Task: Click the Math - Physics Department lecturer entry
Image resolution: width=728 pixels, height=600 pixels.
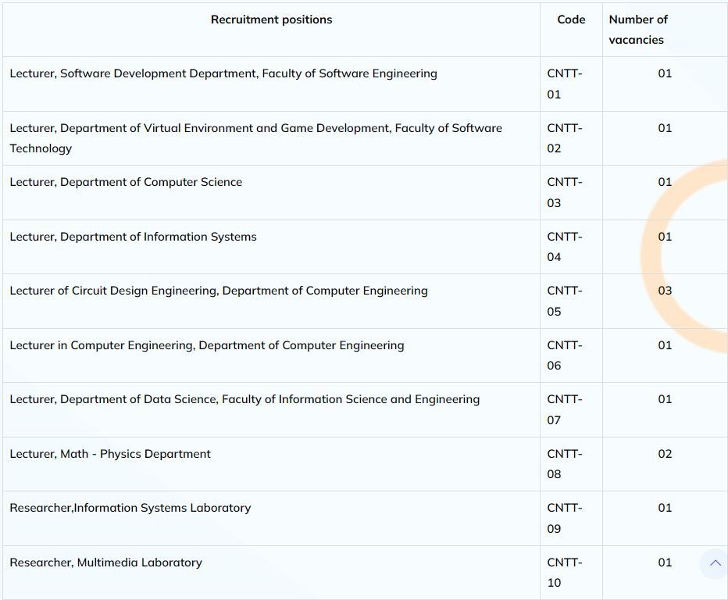Action: pyautogui.click(x=110, y=454)
